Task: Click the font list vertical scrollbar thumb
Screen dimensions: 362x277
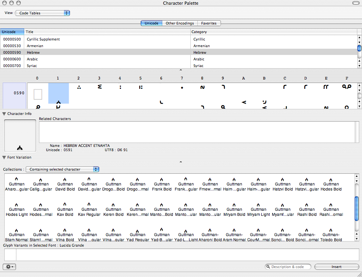Action: (x=357, y=208)
